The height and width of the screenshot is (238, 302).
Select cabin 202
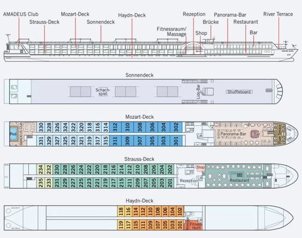click(170, 170)
